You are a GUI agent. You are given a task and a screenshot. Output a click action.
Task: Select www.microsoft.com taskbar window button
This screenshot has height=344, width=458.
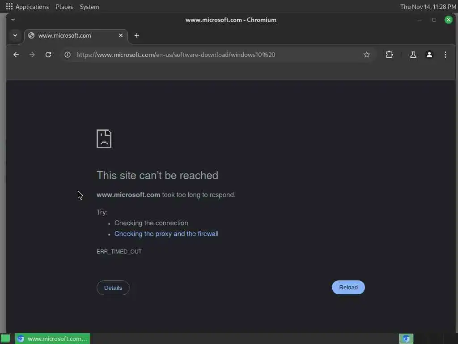[53, 339]
